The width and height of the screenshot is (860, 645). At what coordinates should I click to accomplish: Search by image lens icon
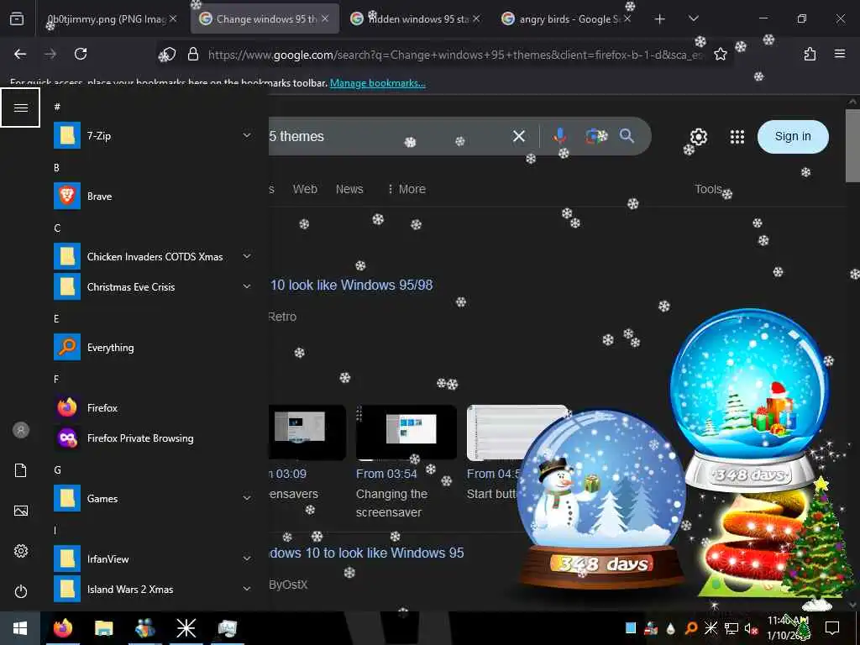click(x=595, y=135)
